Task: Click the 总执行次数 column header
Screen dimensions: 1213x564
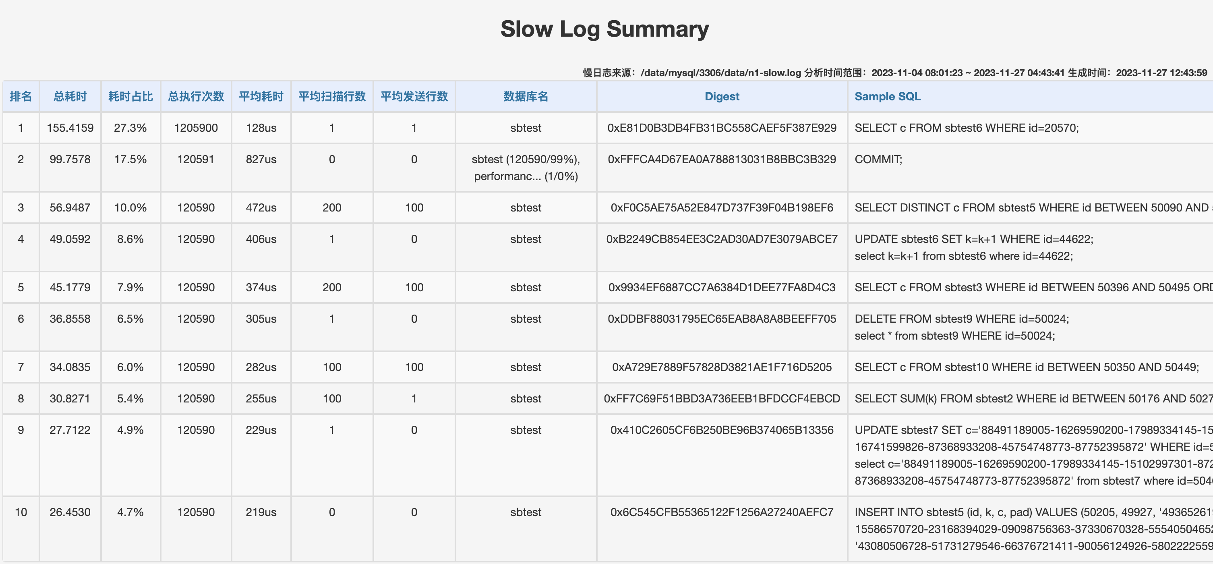Action: (195, 96)
